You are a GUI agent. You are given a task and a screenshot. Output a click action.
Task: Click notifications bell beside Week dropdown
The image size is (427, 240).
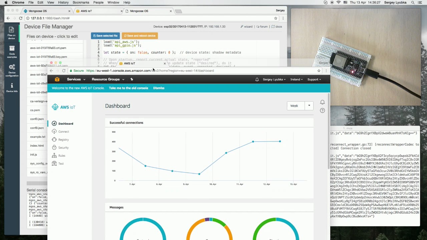pos(322,102)
